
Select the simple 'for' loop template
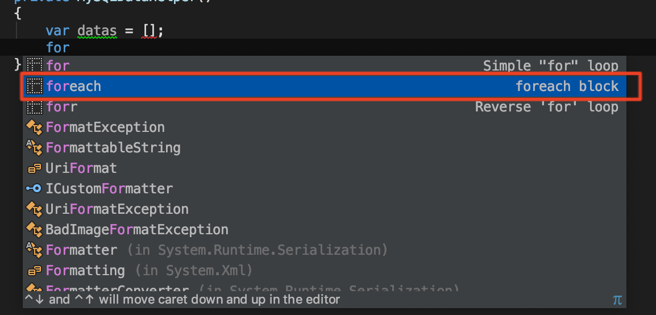[x=57, y=66]
